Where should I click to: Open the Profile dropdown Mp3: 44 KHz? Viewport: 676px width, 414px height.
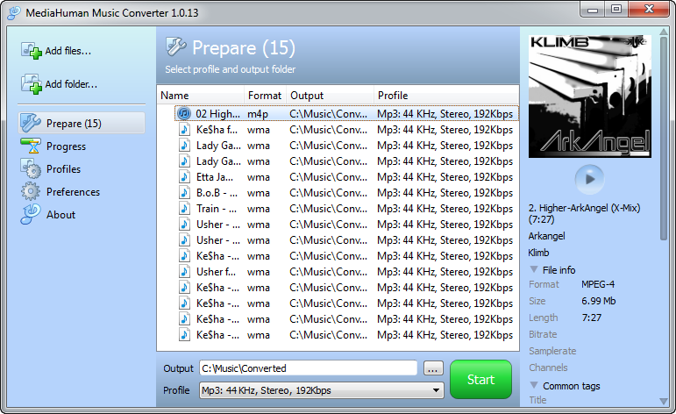[321, 390]
